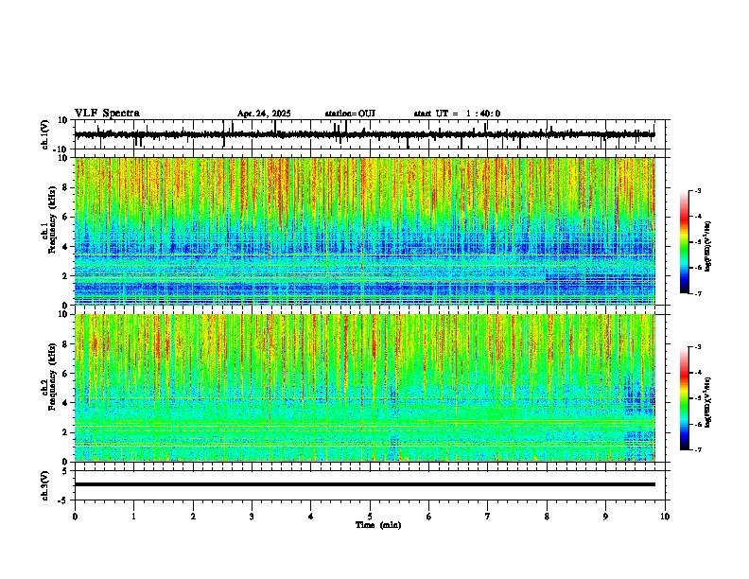This screenshot has width=749, height=579.
Task: Click time axis tick label "2"
Action: tap(193, 517)
